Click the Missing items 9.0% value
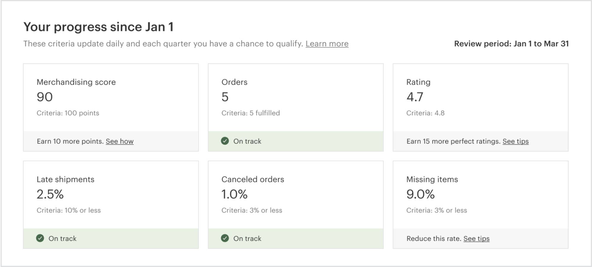592x267 pixels. point(420,194)
